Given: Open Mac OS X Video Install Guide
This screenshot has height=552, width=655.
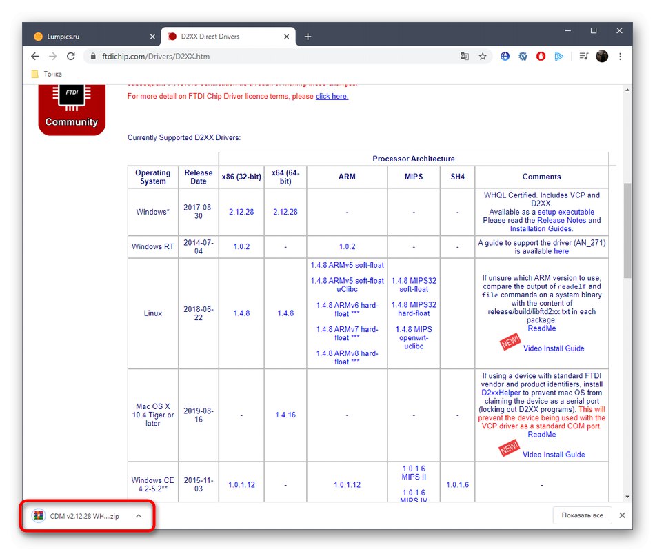Looking at the screenshot, I should 554,455.
